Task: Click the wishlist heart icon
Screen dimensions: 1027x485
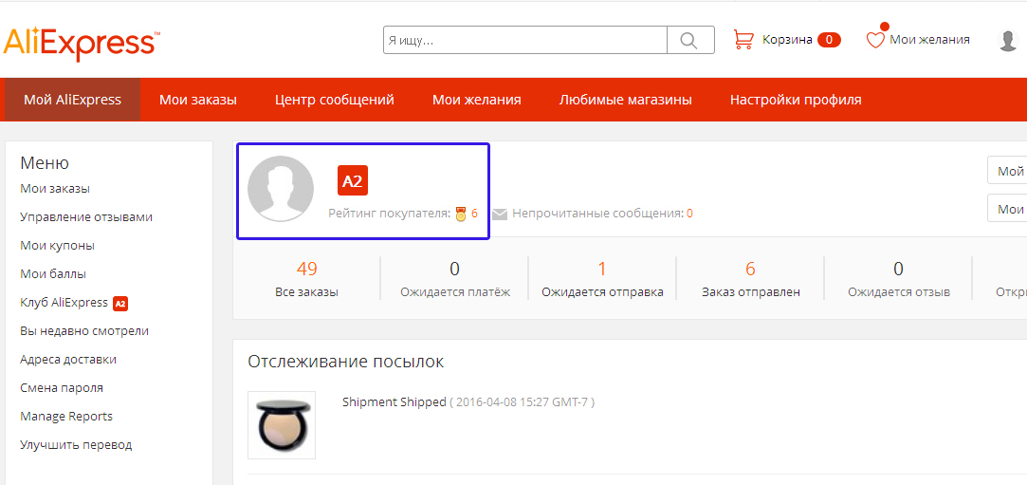Action: pyautogui.click(x=875, y=39)
